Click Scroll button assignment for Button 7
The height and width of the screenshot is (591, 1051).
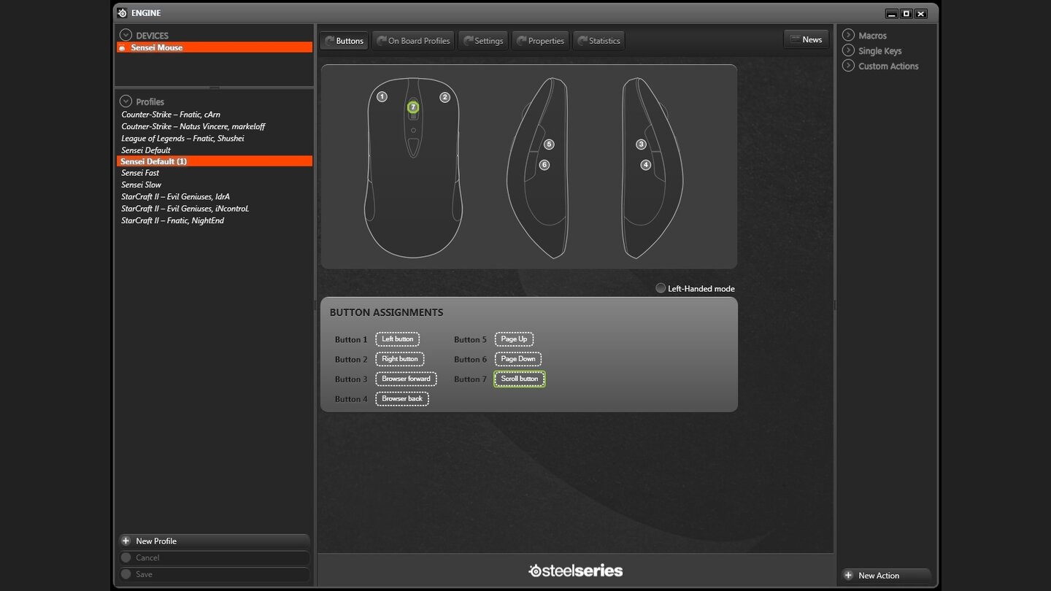[520, 379]
